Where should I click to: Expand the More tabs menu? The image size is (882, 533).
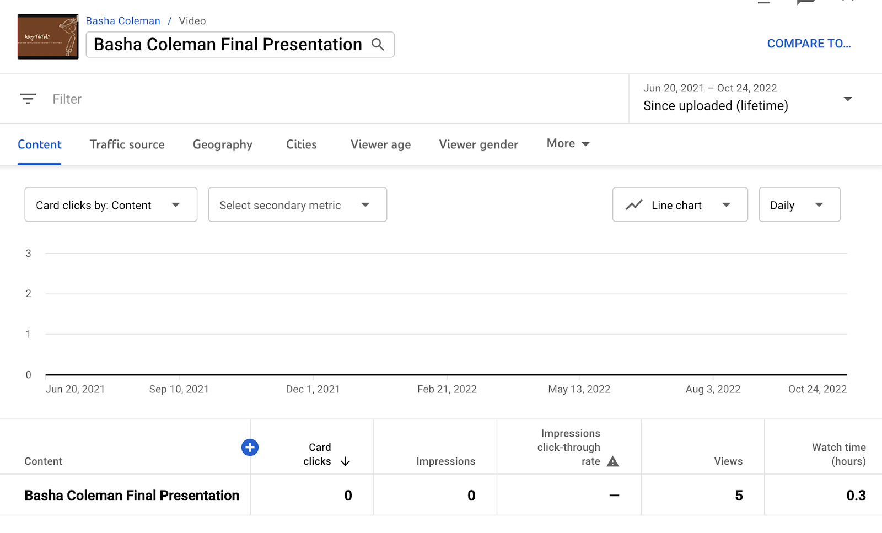568,144
